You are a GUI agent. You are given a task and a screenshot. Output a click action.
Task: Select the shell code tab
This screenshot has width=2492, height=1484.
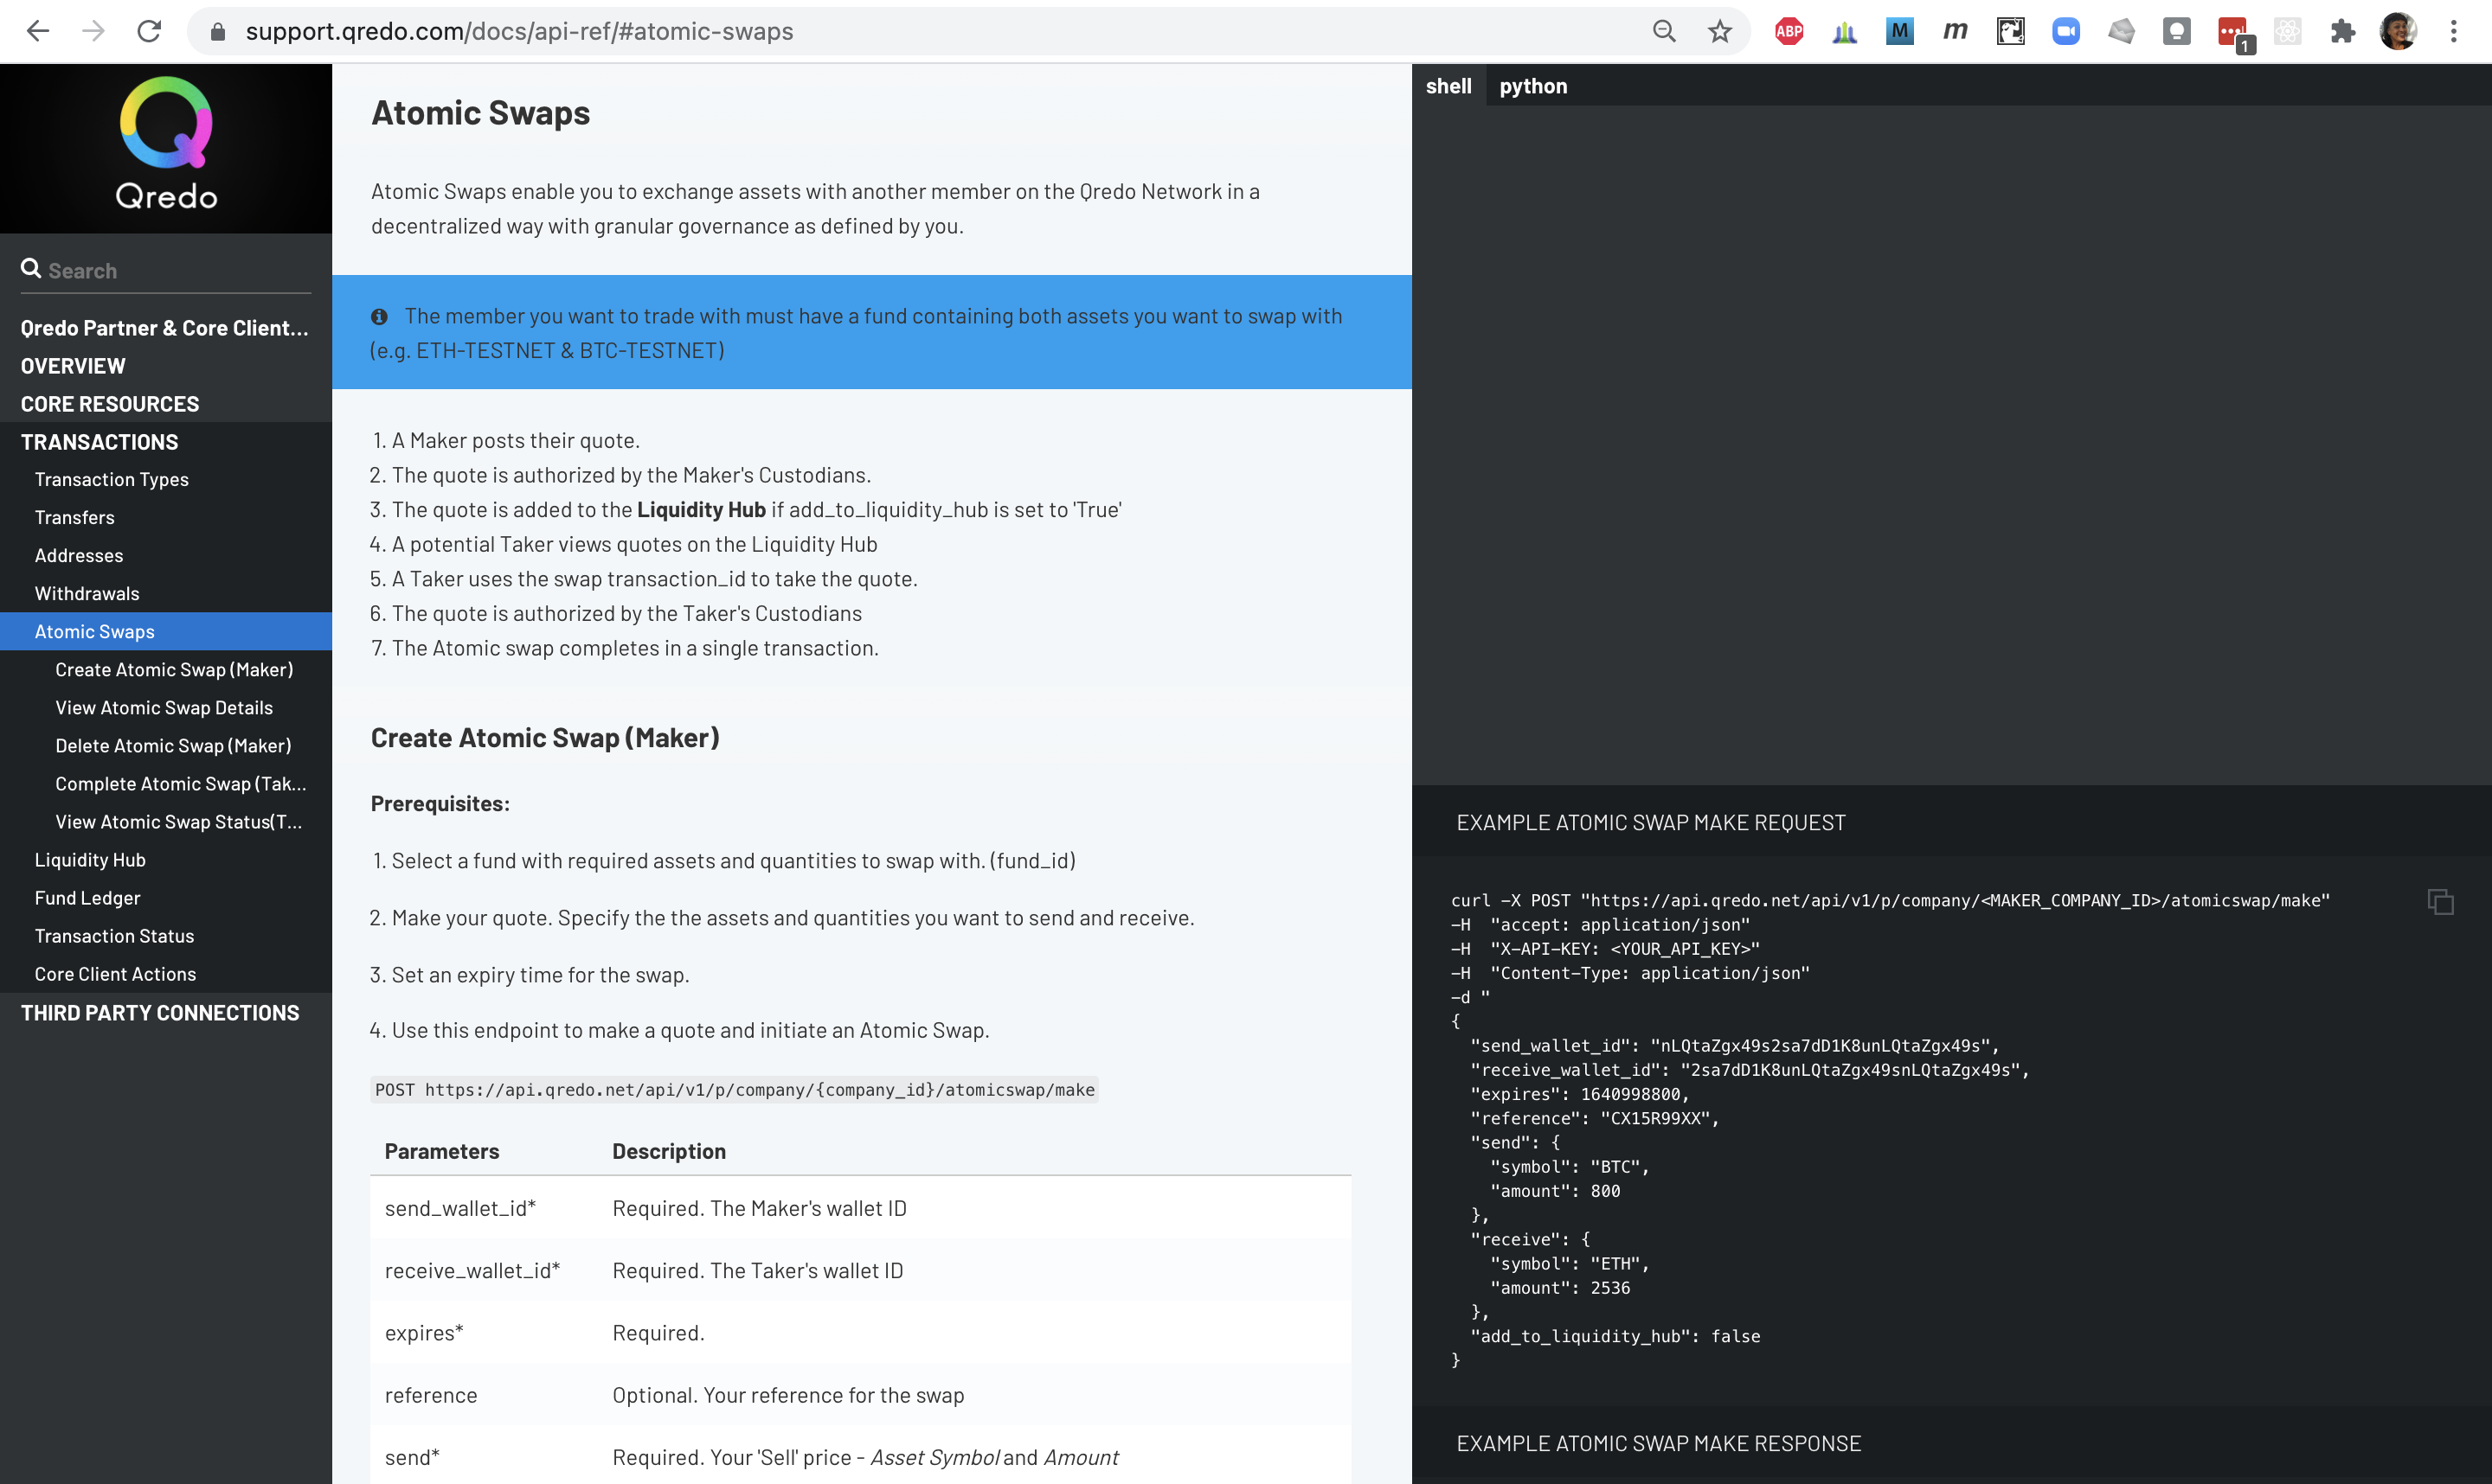1448,86
